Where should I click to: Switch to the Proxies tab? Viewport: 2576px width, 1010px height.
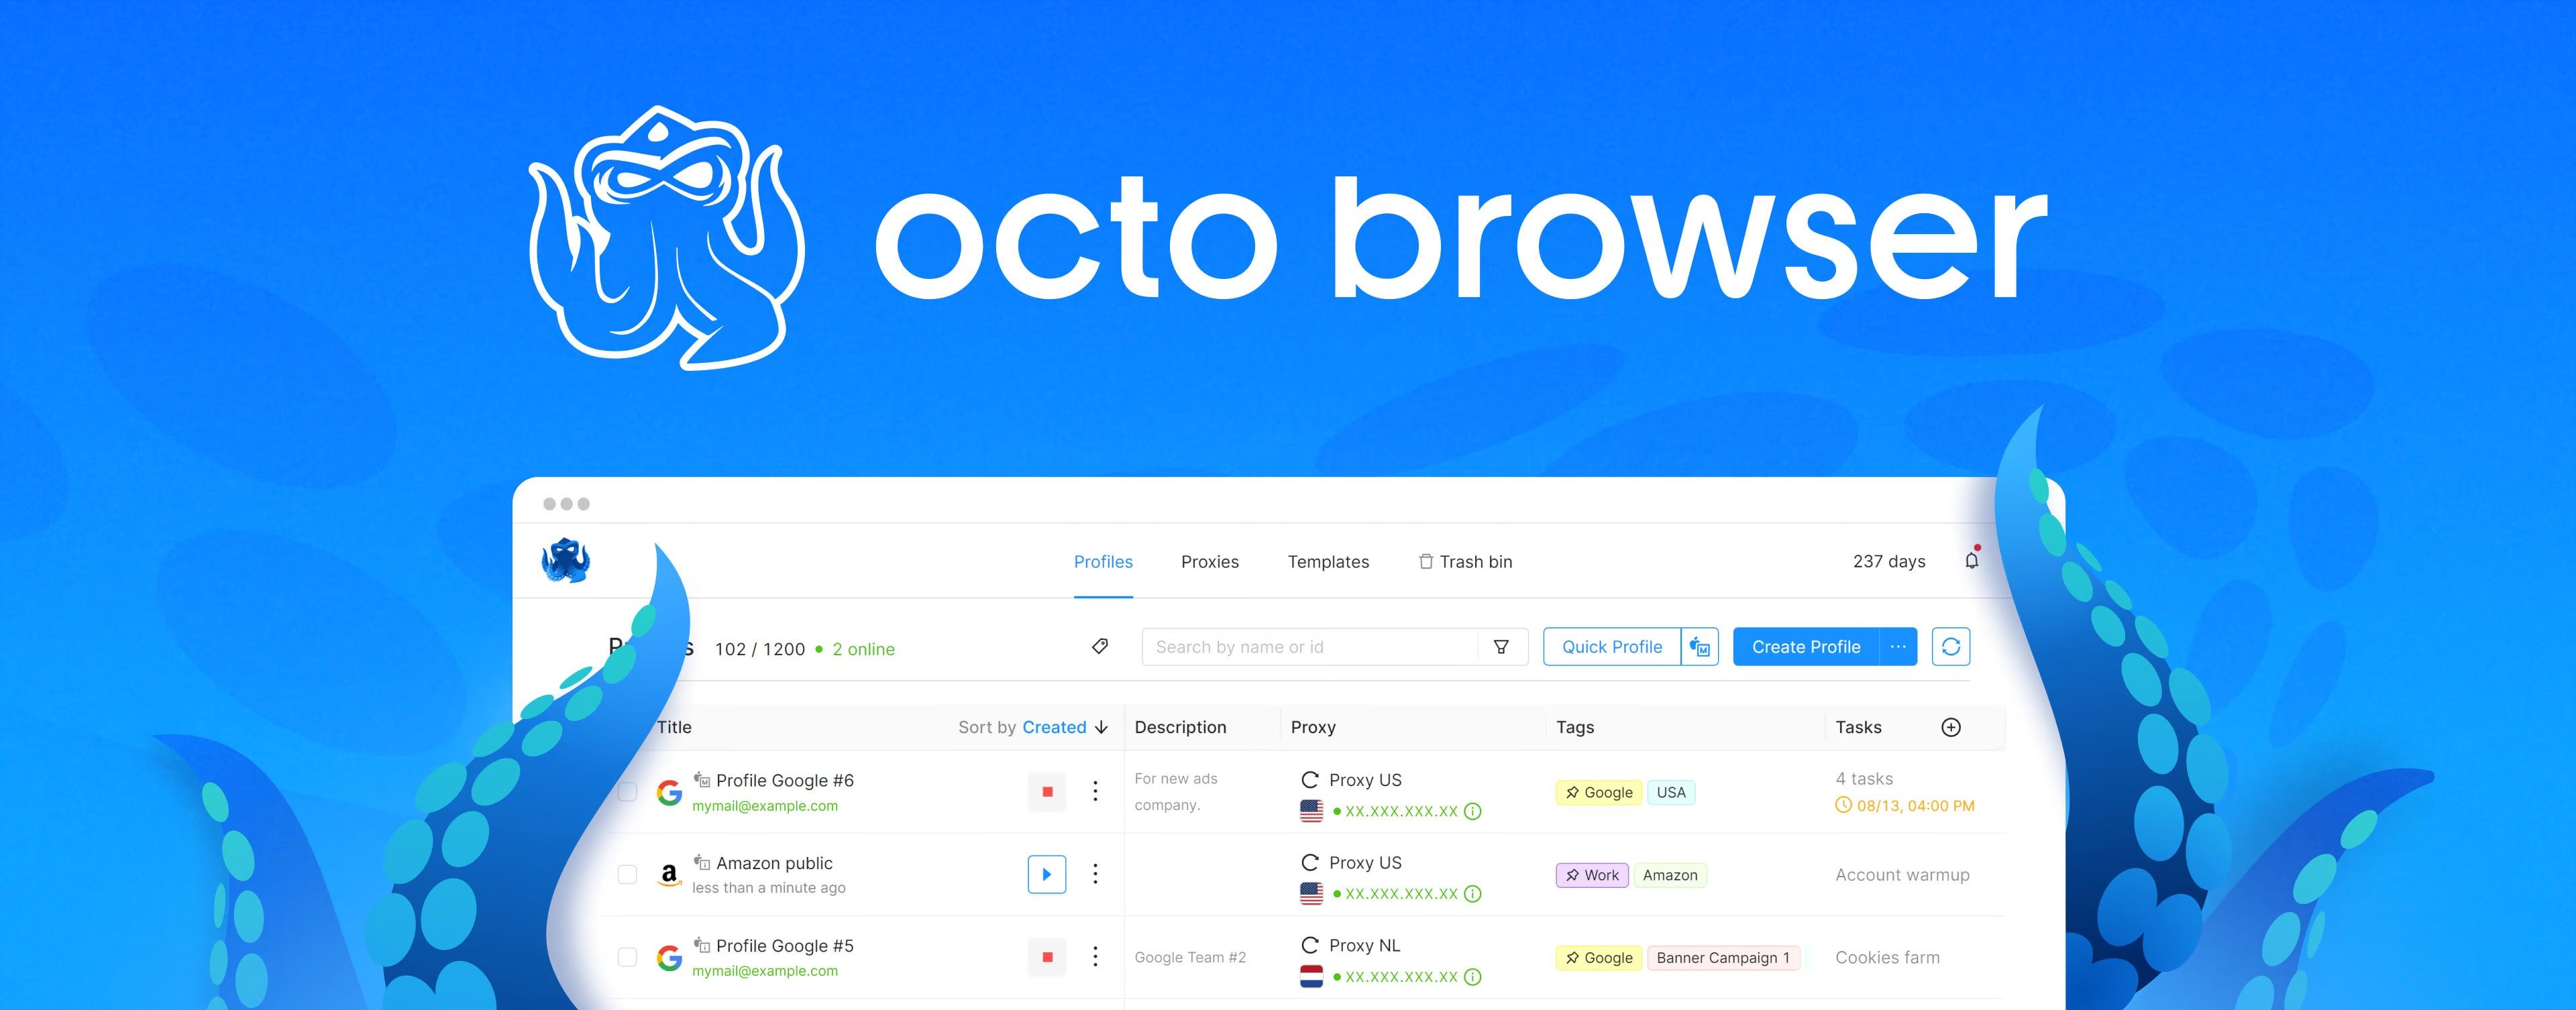click(1210, 561)
